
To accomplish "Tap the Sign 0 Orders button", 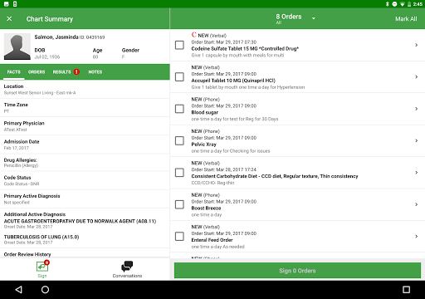I will [297, 271].
